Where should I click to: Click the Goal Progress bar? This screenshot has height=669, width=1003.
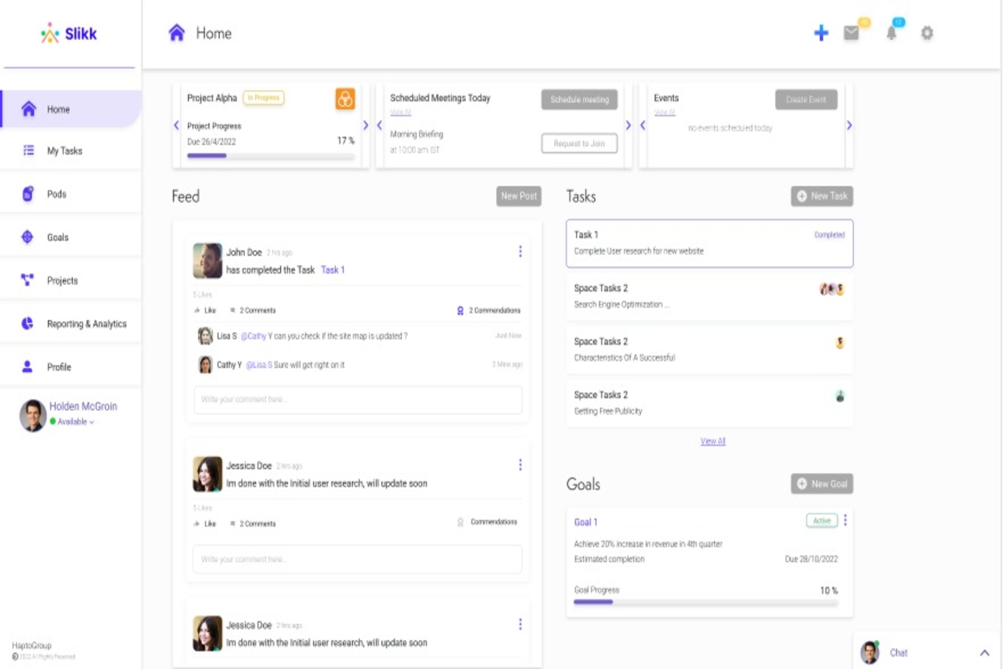pyautogui.click(x=705, y=601)
